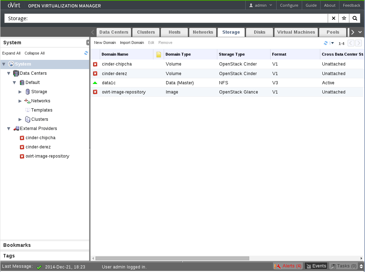This screenshot has height=272, width=365.
Task: Click the red status icon for cinder-chipcha row
Action: click(x=95, y=64)
